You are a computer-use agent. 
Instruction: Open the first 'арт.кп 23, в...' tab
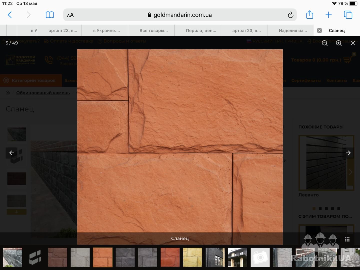point(63,30)
